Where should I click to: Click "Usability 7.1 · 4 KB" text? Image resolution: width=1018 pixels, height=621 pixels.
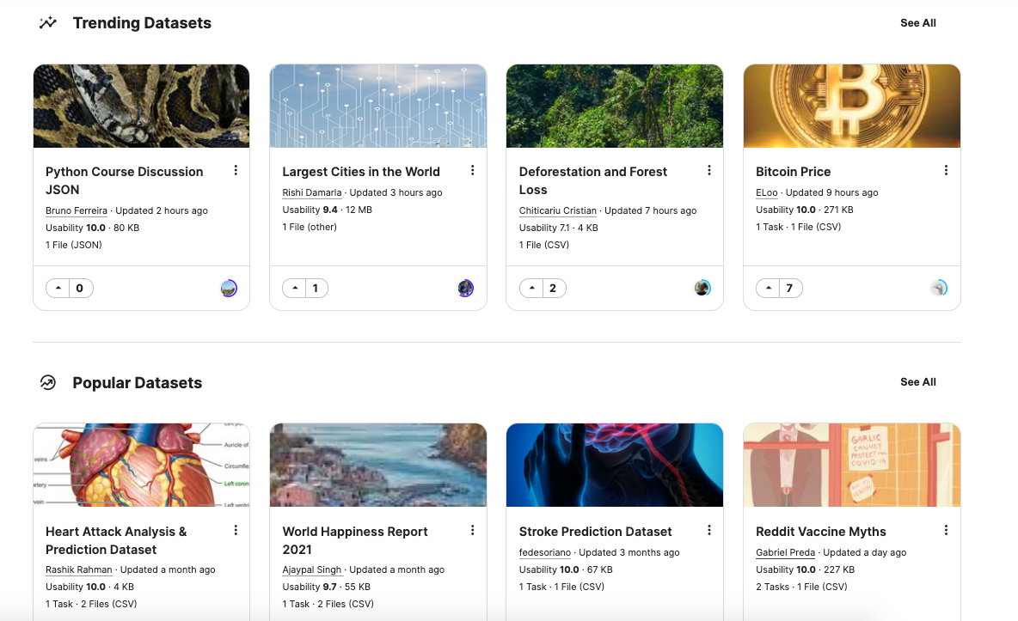(558, 228)
